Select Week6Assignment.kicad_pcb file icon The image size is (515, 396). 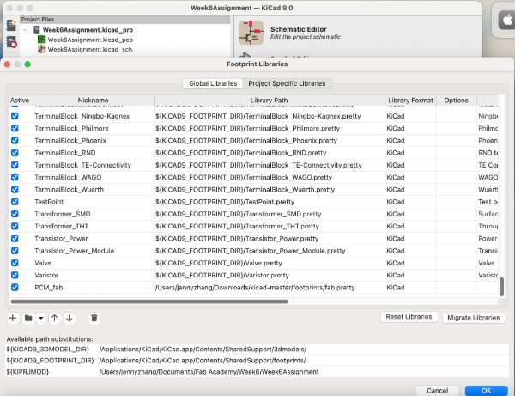[42, 40]
